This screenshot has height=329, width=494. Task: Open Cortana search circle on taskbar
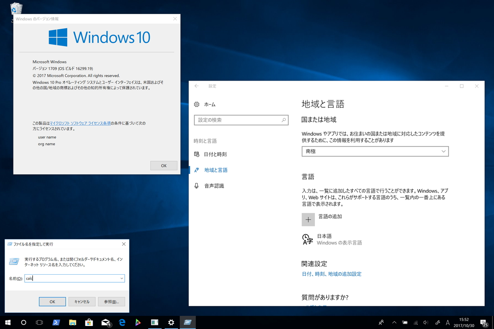(x=24, y=322)
